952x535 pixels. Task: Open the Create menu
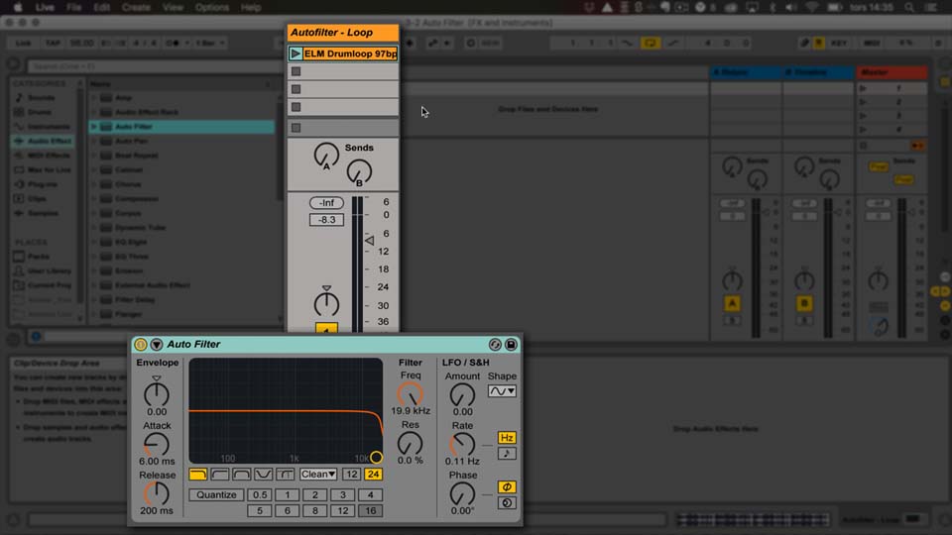[x=136, y=7]
